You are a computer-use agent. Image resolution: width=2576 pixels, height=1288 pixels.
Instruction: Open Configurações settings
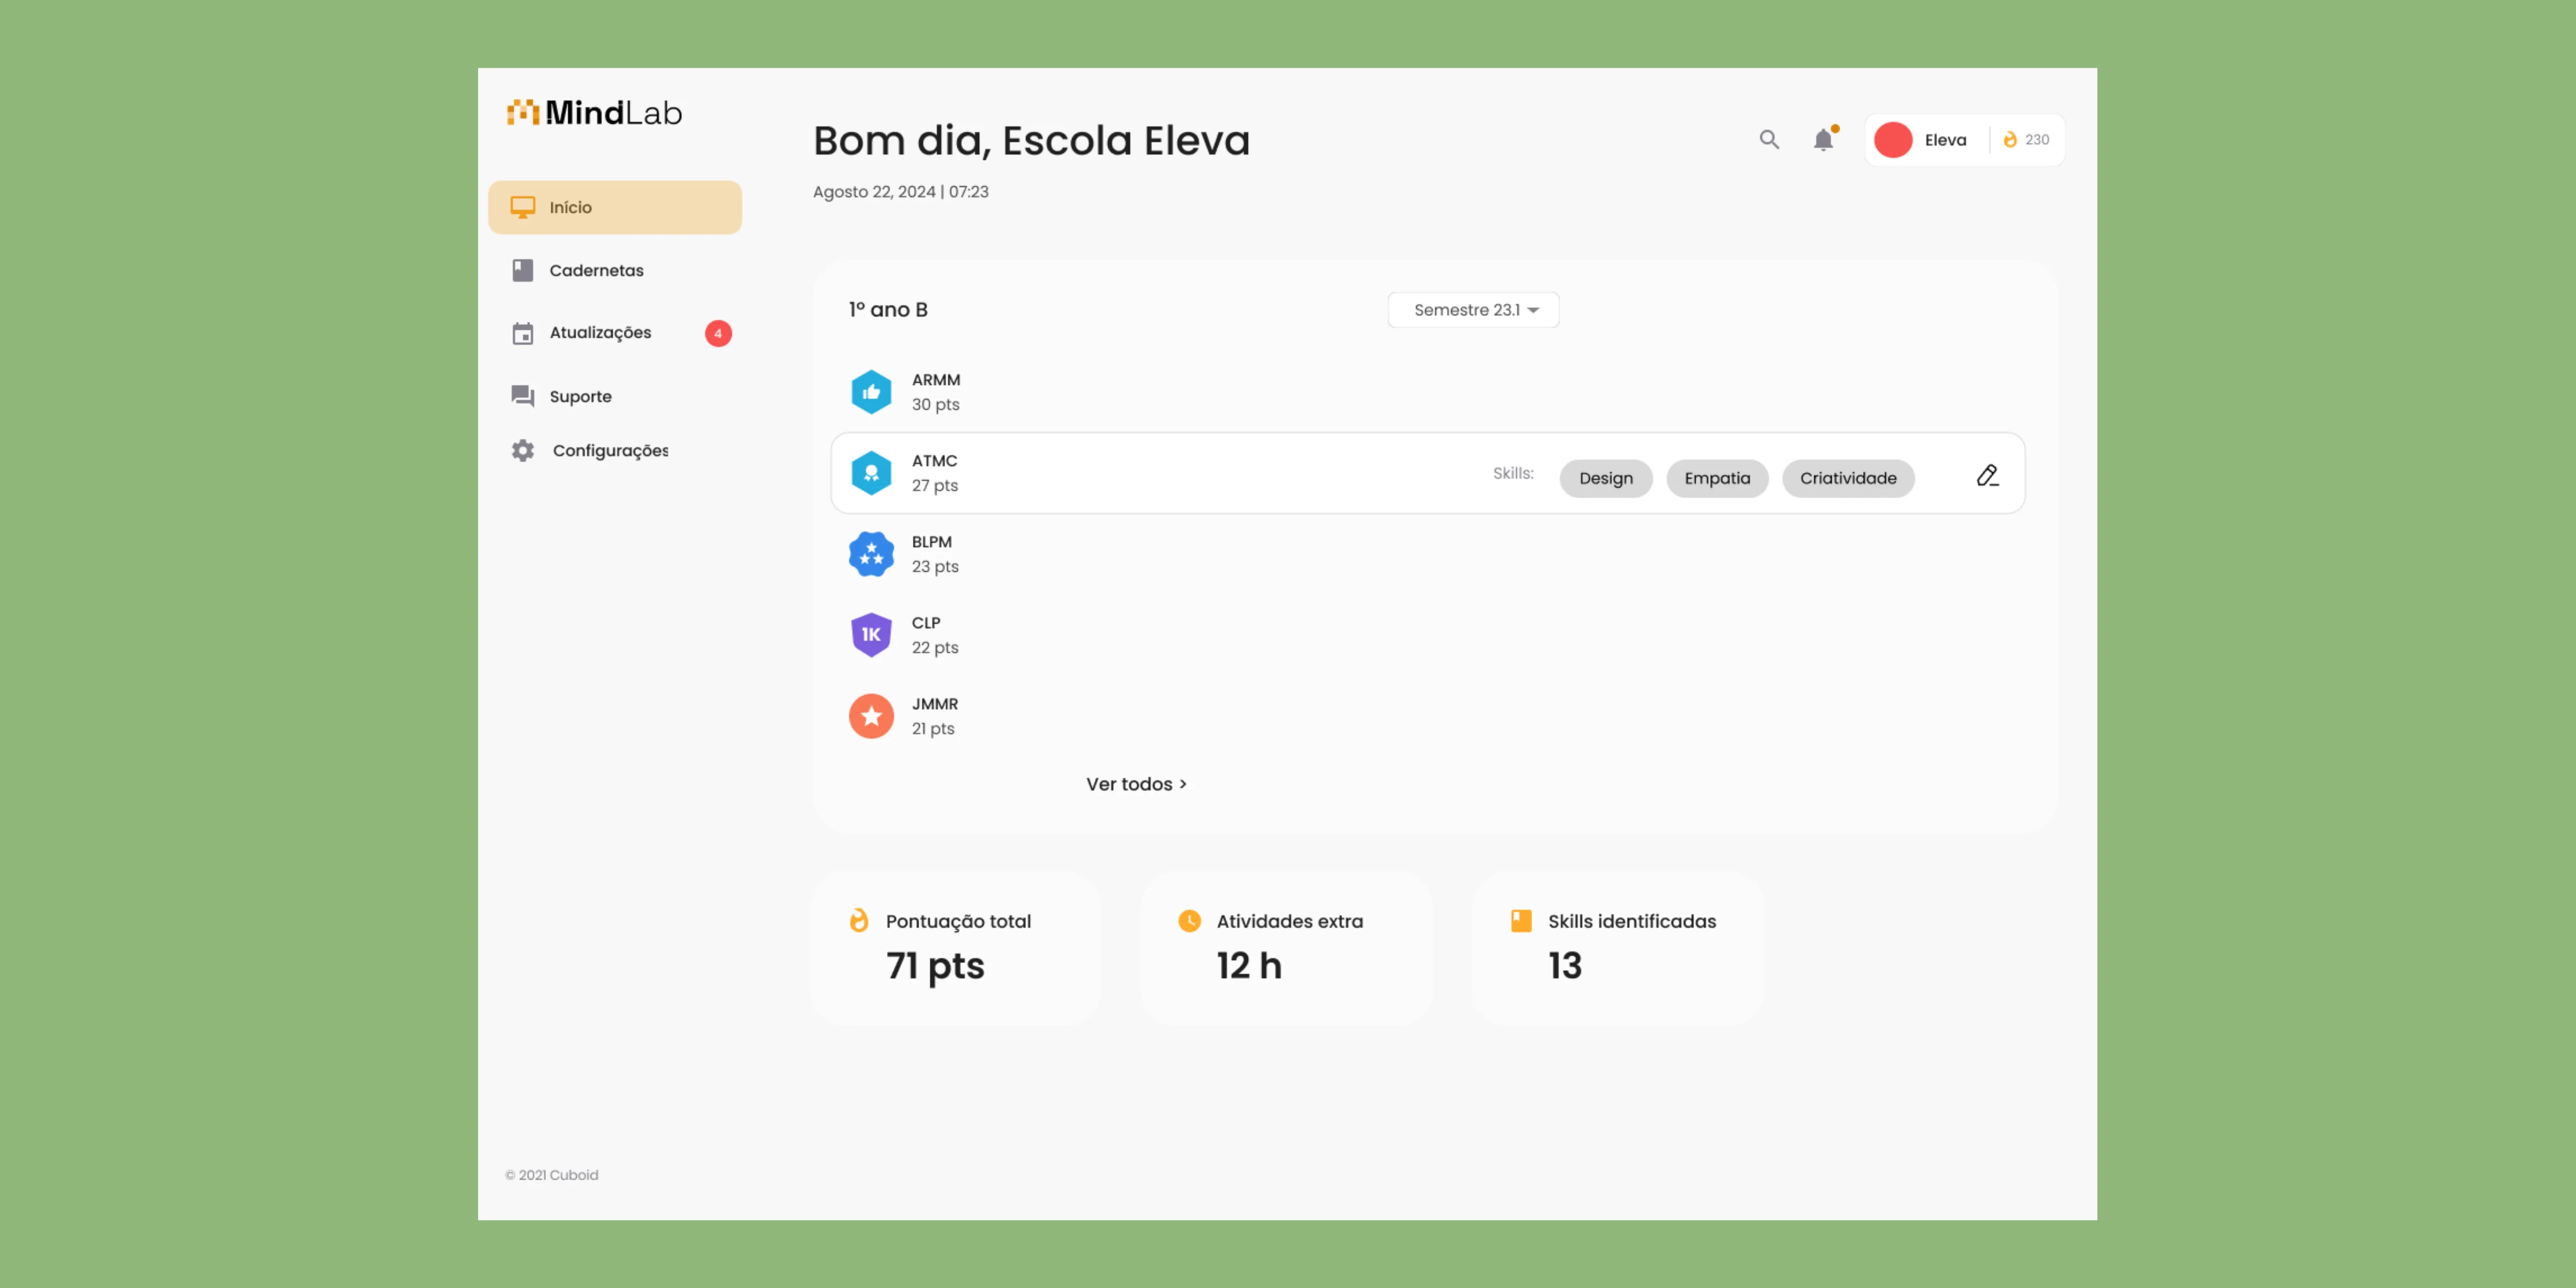coord(610,451)
